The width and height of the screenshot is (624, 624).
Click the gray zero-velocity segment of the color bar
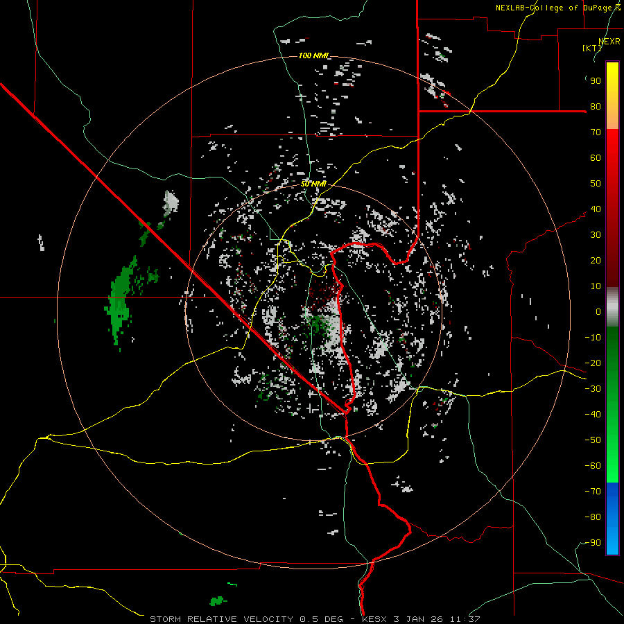point(612,307)
